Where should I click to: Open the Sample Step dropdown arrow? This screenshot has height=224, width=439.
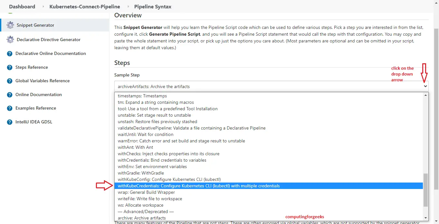[x=425, y=86]
